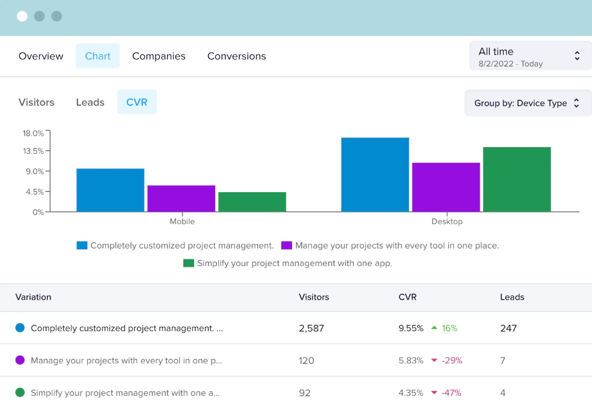Click the red down arrow beside -29%
The height and width of the screenshot is (403, 592).
pyautogui.click(x=434, y=360)
